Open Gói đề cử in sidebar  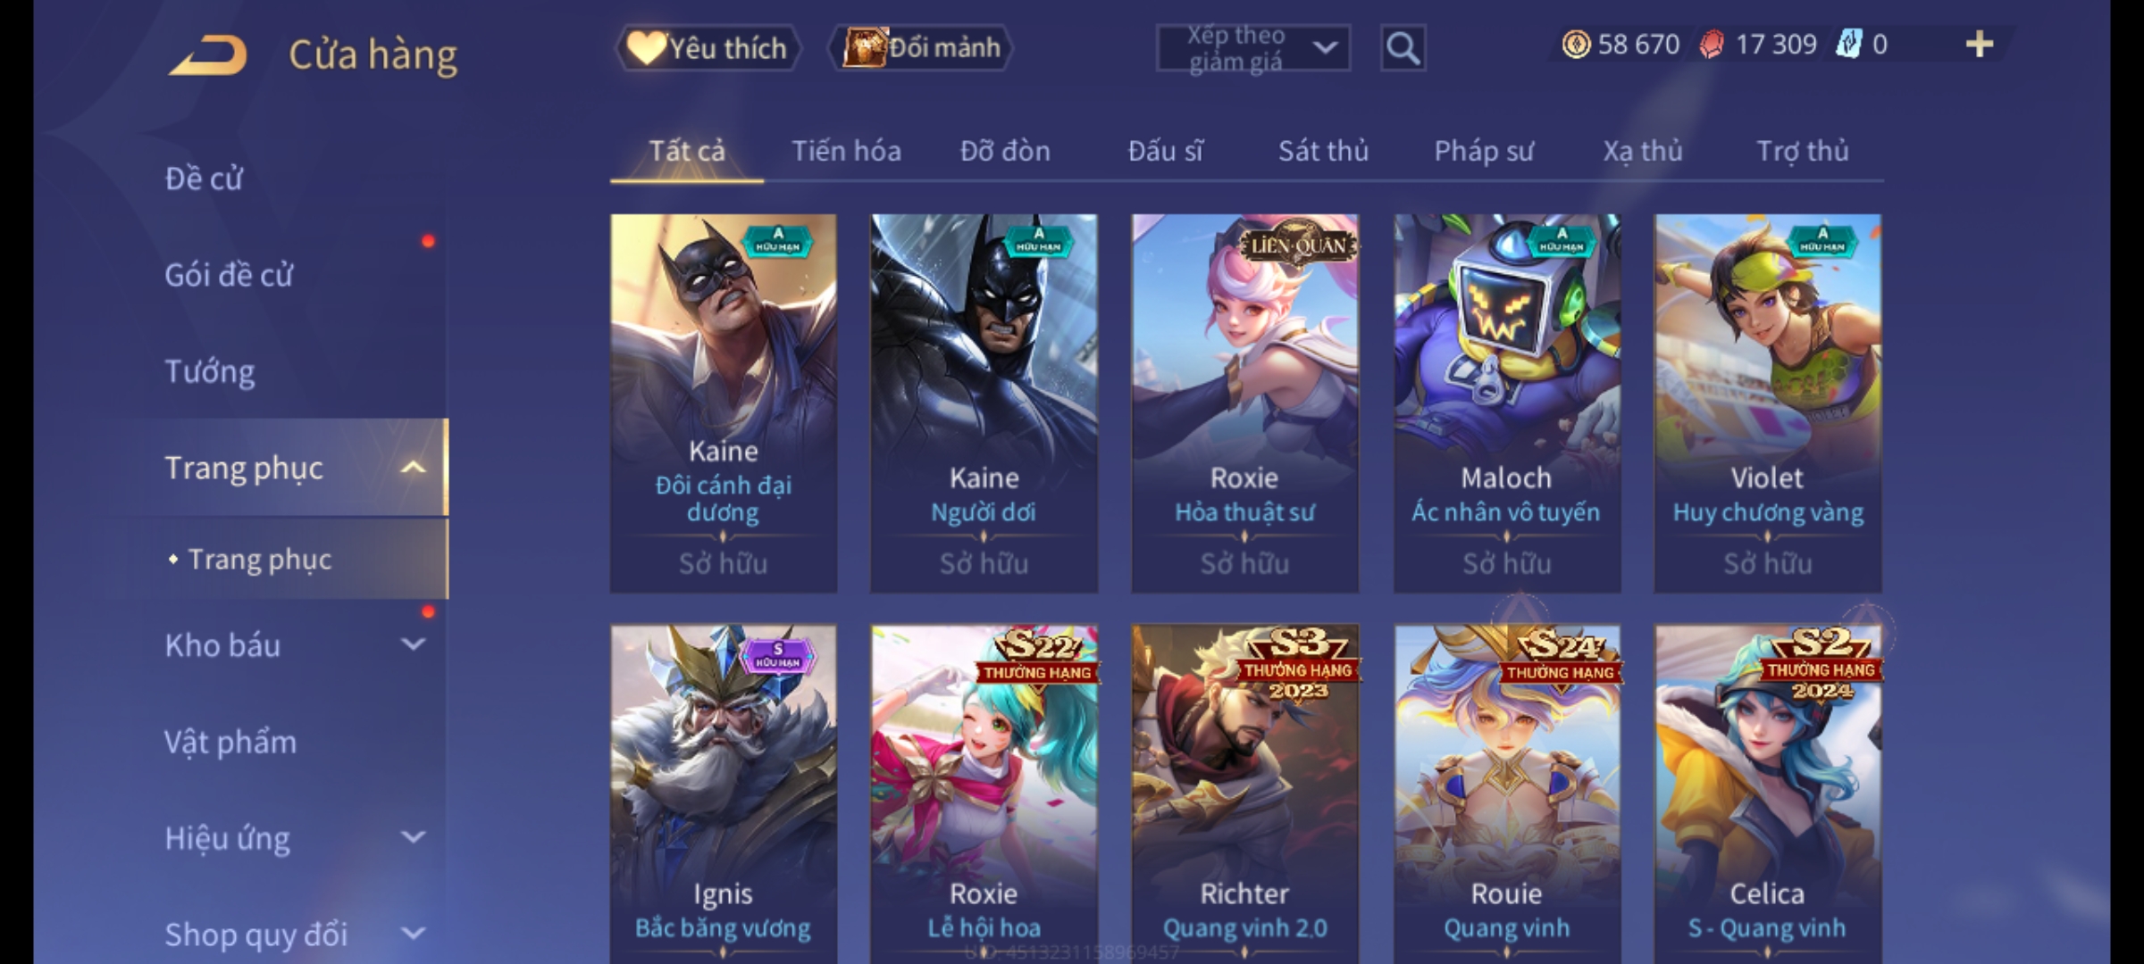229,275
